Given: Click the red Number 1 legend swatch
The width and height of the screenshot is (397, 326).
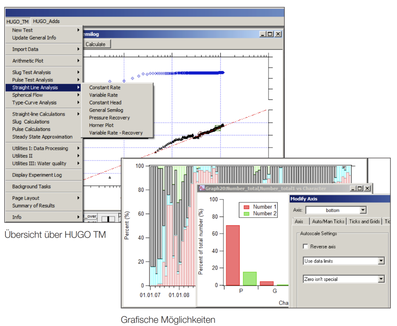Looking at the screenshot, I should (247, 207).
